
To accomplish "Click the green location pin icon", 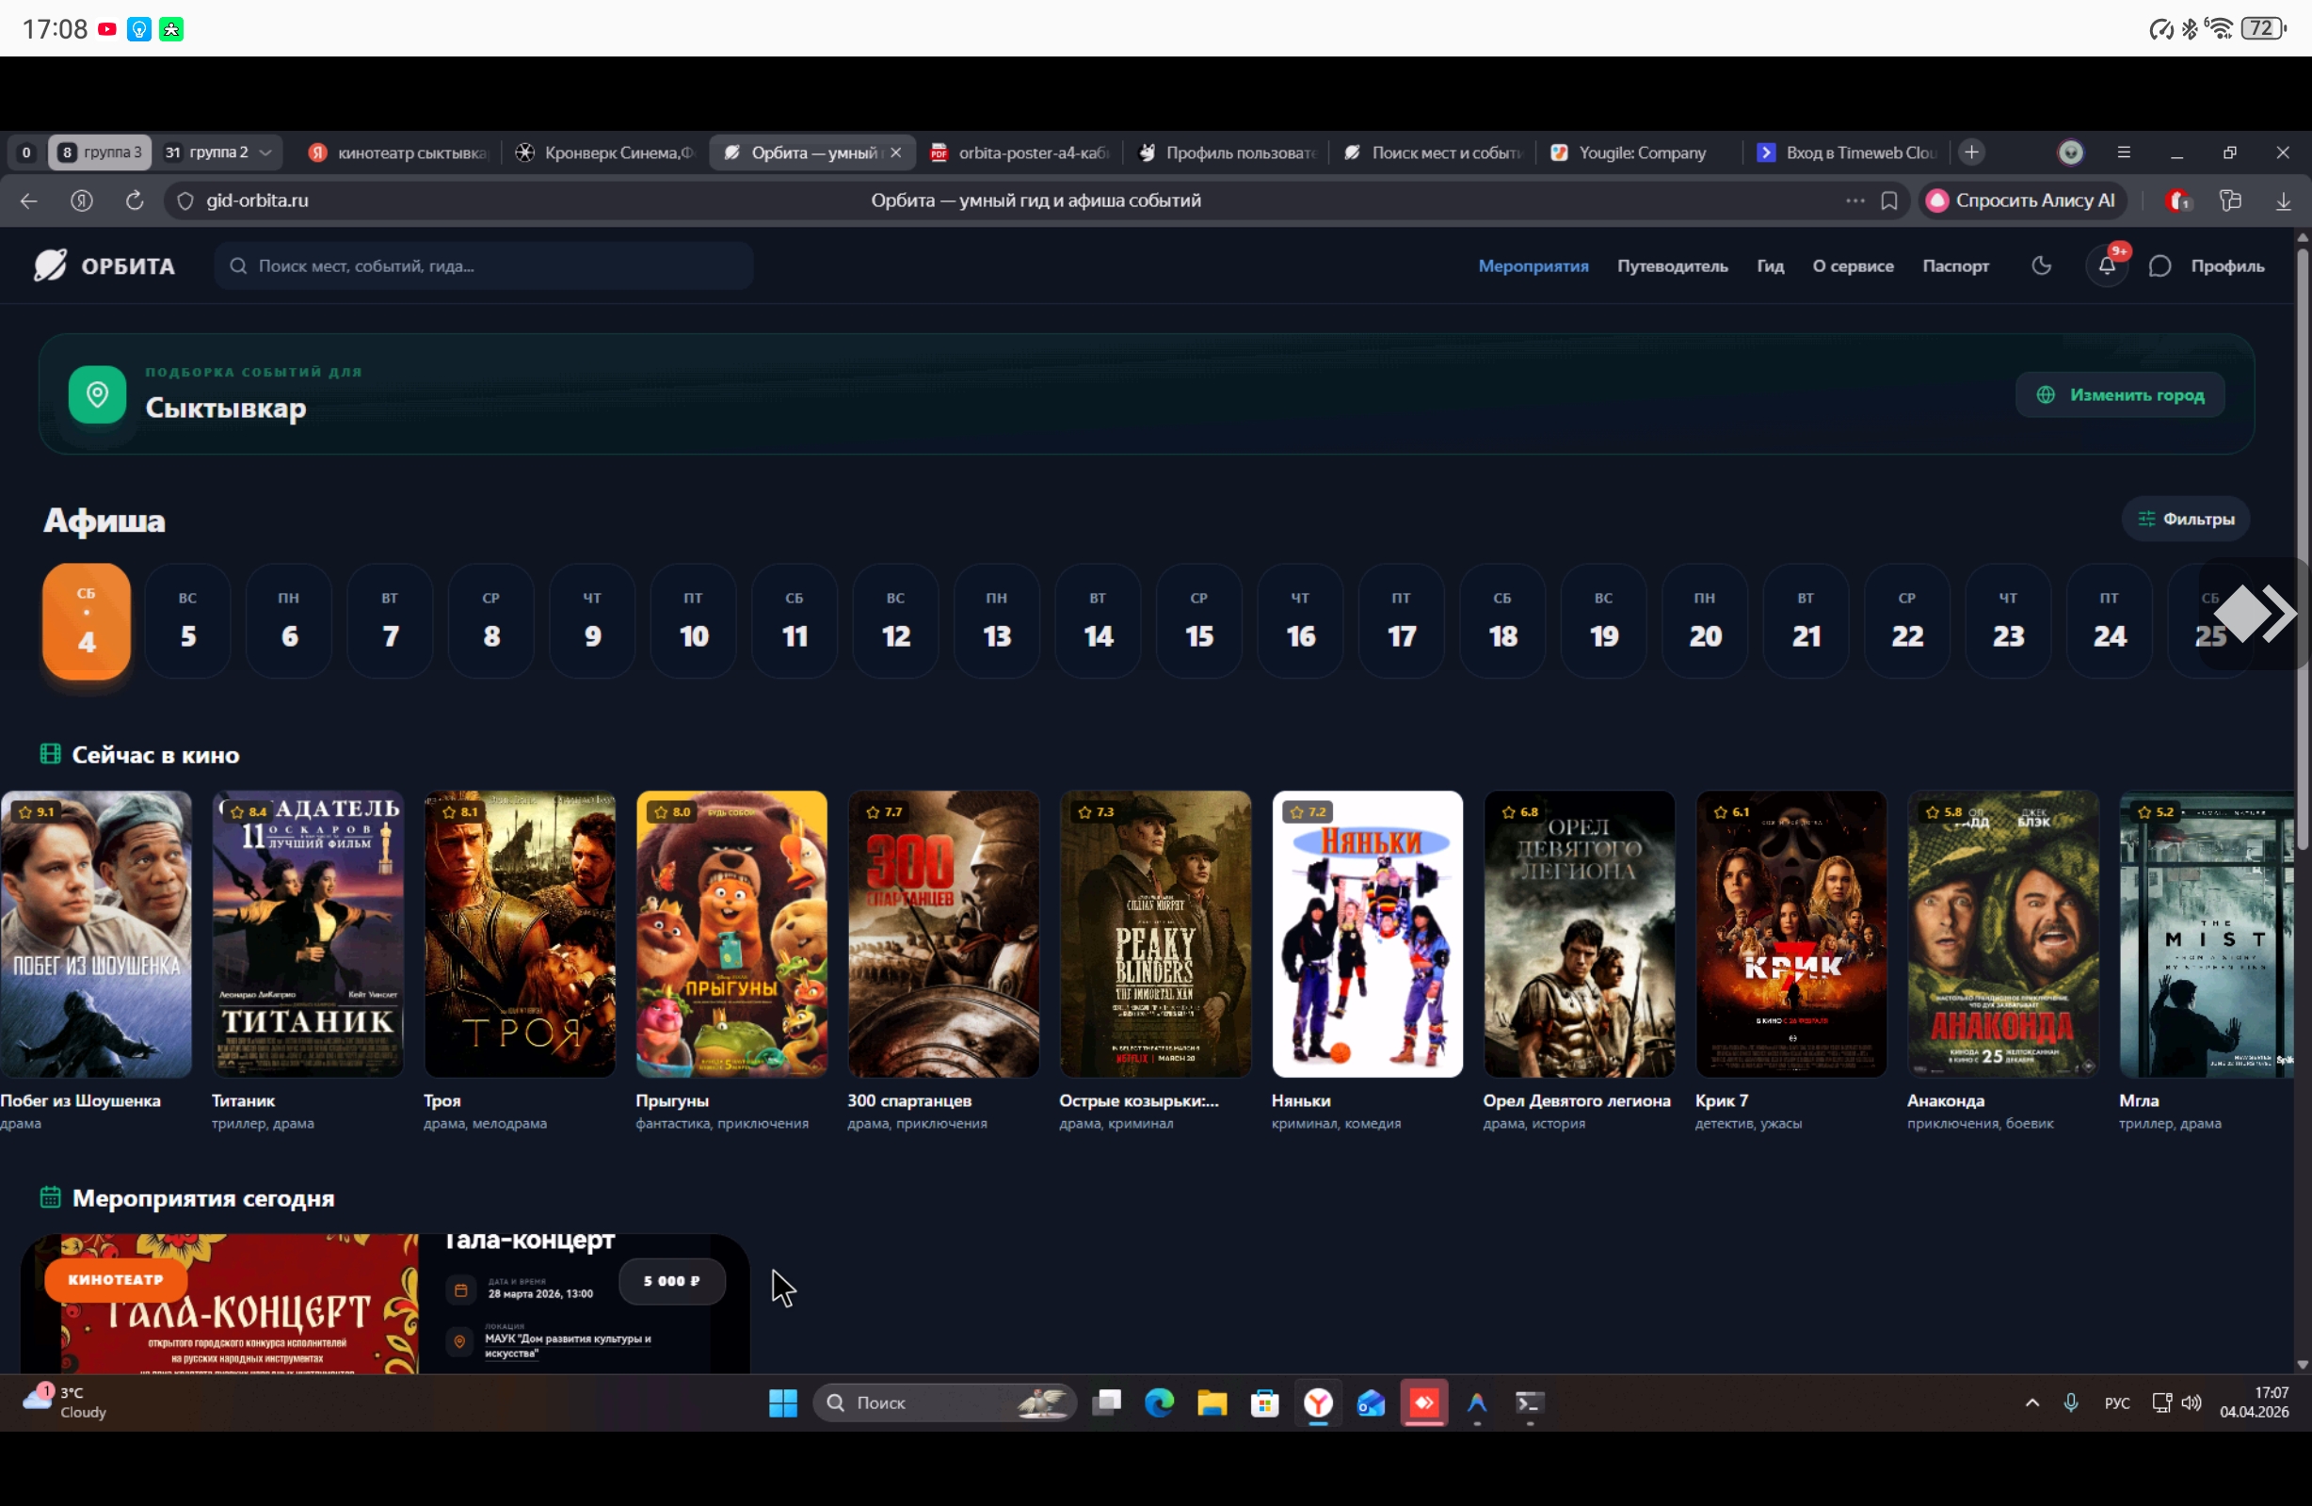I will (97, 394).
